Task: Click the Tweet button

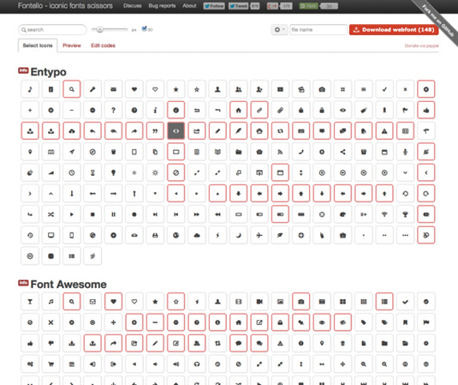Action: (238, 6)
